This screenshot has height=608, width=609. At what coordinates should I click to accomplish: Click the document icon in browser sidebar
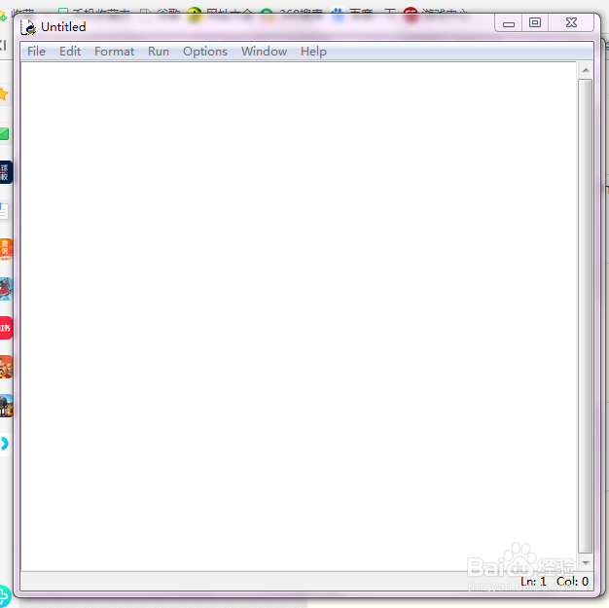point(4,211)
